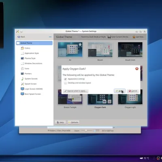Click the Icons sidebar icon
This screenshot has height=162, width=162.
tap(22, 68)
